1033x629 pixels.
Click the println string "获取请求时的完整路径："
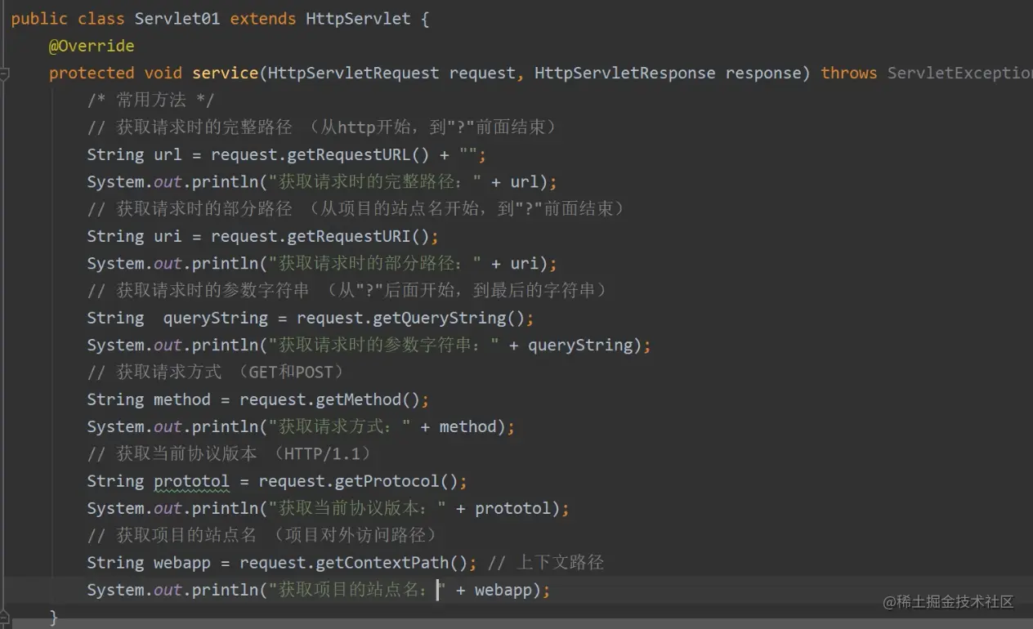coord(375,182)
